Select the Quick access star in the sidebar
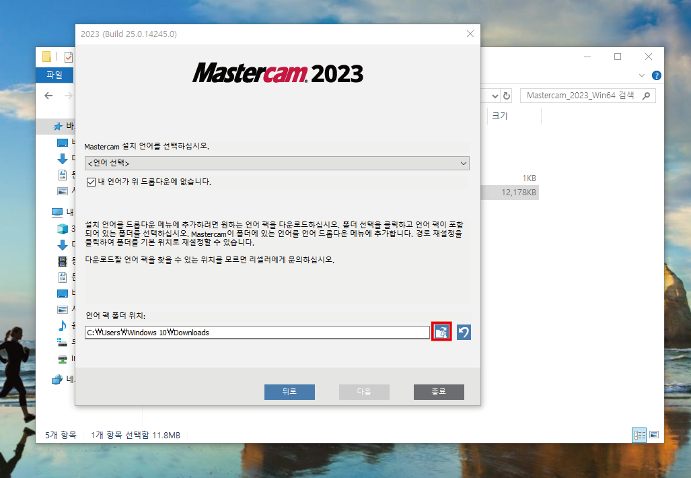This screenshot has width=691, height=478. 58,127
